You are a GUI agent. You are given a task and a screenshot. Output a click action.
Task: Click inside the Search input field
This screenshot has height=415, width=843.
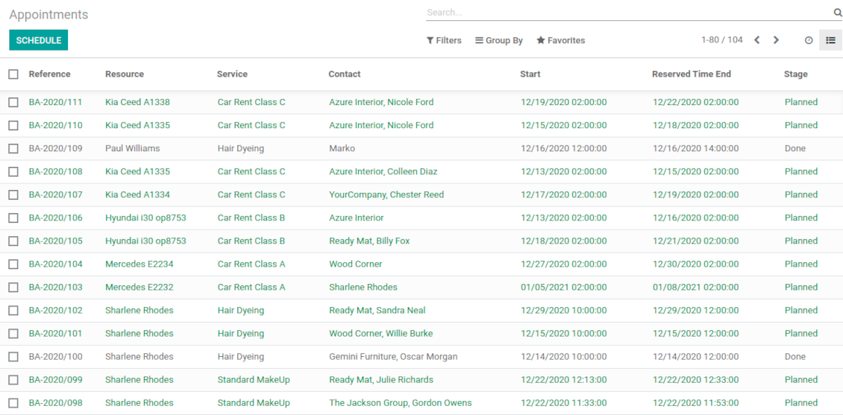pyautogui.click(x=627, y=13)
